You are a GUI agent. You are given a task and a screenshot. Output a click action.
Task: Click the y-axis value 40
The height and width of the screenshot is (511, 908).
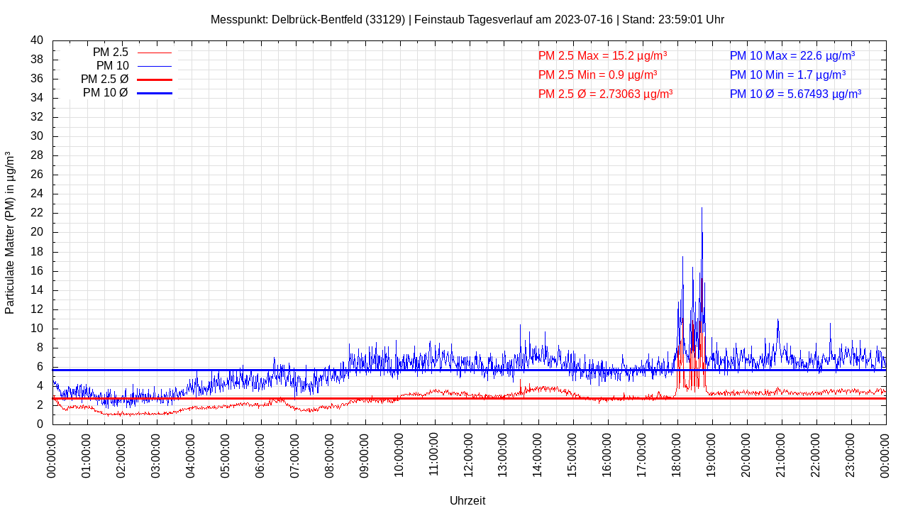(37, 40)
